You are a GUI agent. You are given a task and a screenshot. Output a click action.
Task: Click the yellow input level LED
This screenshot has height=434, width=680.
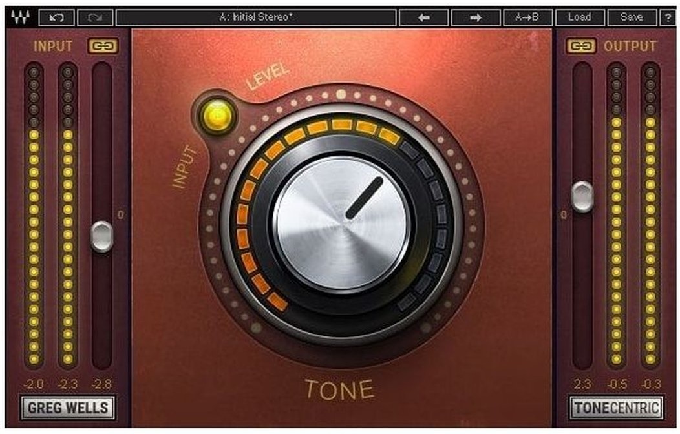(217, 116)
